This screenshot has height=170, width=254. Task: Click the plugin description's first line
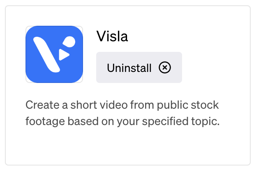point(122,105)
